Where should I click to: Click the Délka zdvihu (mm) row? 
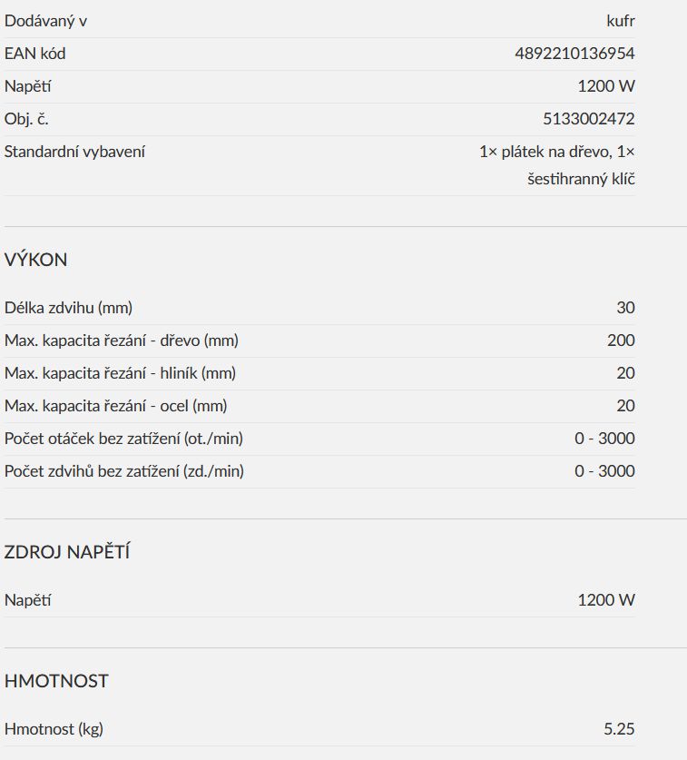coord(319,308)
